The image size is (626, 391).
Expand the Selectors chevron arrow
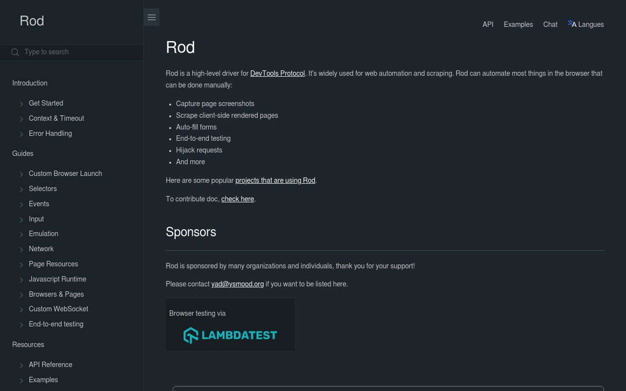[22, 189]
